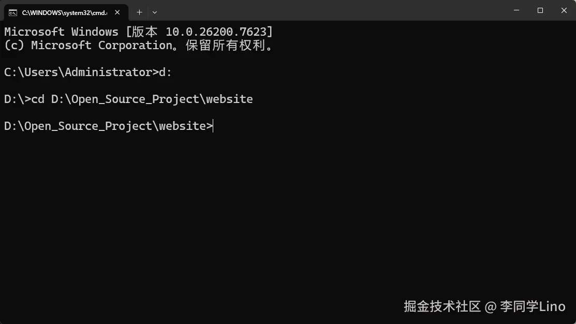The height and width of the screenshot is (324, 576).
Task: Click the empty title bar area beside the tabs
Action: pos(331,10)
